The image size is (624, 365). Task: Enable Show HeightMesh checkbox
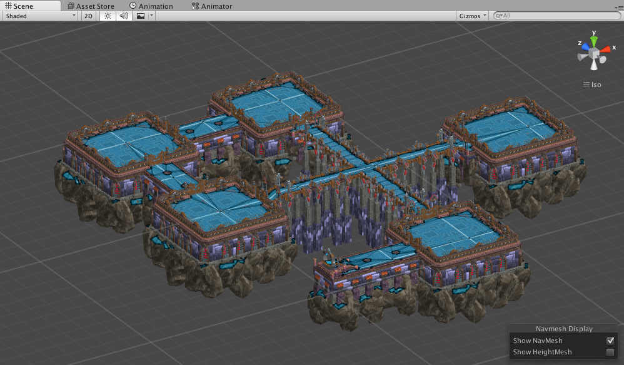(x=610, y=352)
